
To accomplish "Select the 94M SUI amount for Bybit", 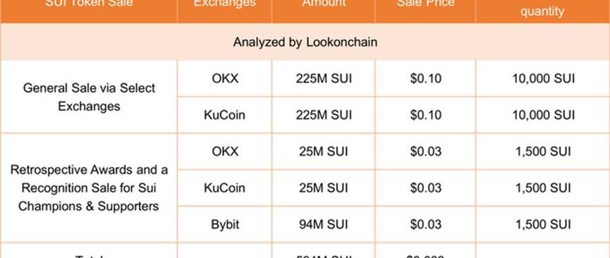I will 323,224.
